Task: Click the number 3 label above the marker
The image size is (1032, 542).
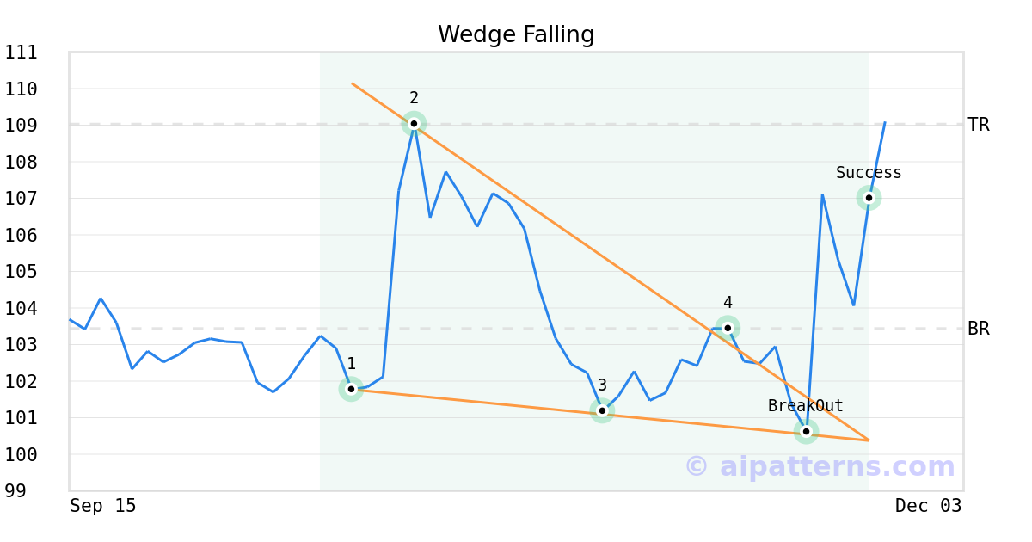Action: click(602, 385)
